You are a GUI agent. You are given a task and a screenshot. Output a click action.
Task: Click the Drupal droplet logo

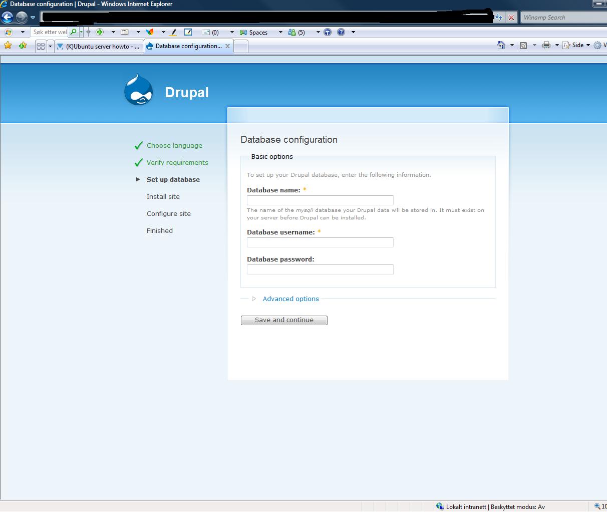point(139,90)
